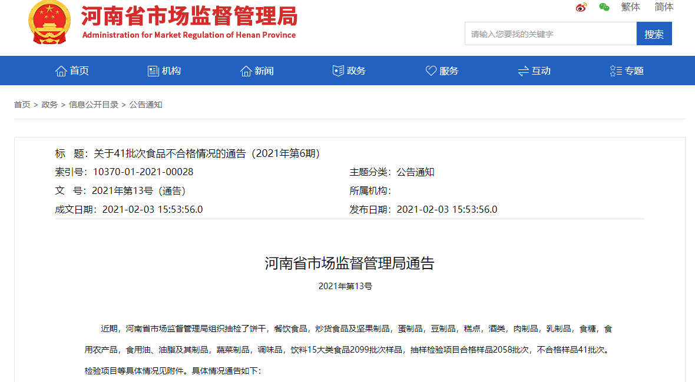695x382 pixels.
Task: Open the WeChat icon link
Action: click(604, 7)
